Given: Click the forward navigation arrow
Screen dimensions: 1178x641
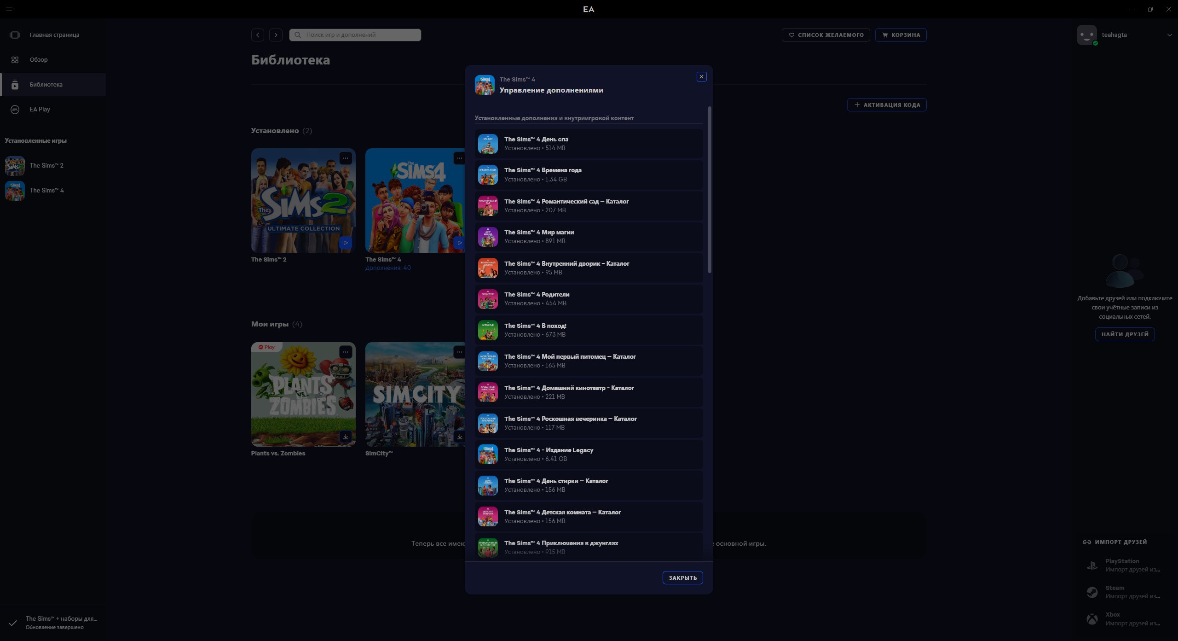Looking at the screenshot, I should 276,35.
